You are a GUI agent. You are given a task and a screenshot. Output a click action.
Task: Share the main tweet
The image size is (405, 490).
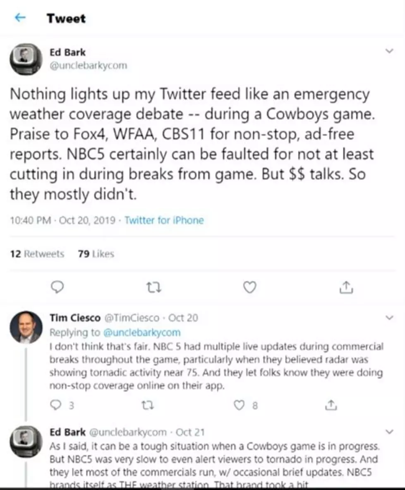pos(346,287)
